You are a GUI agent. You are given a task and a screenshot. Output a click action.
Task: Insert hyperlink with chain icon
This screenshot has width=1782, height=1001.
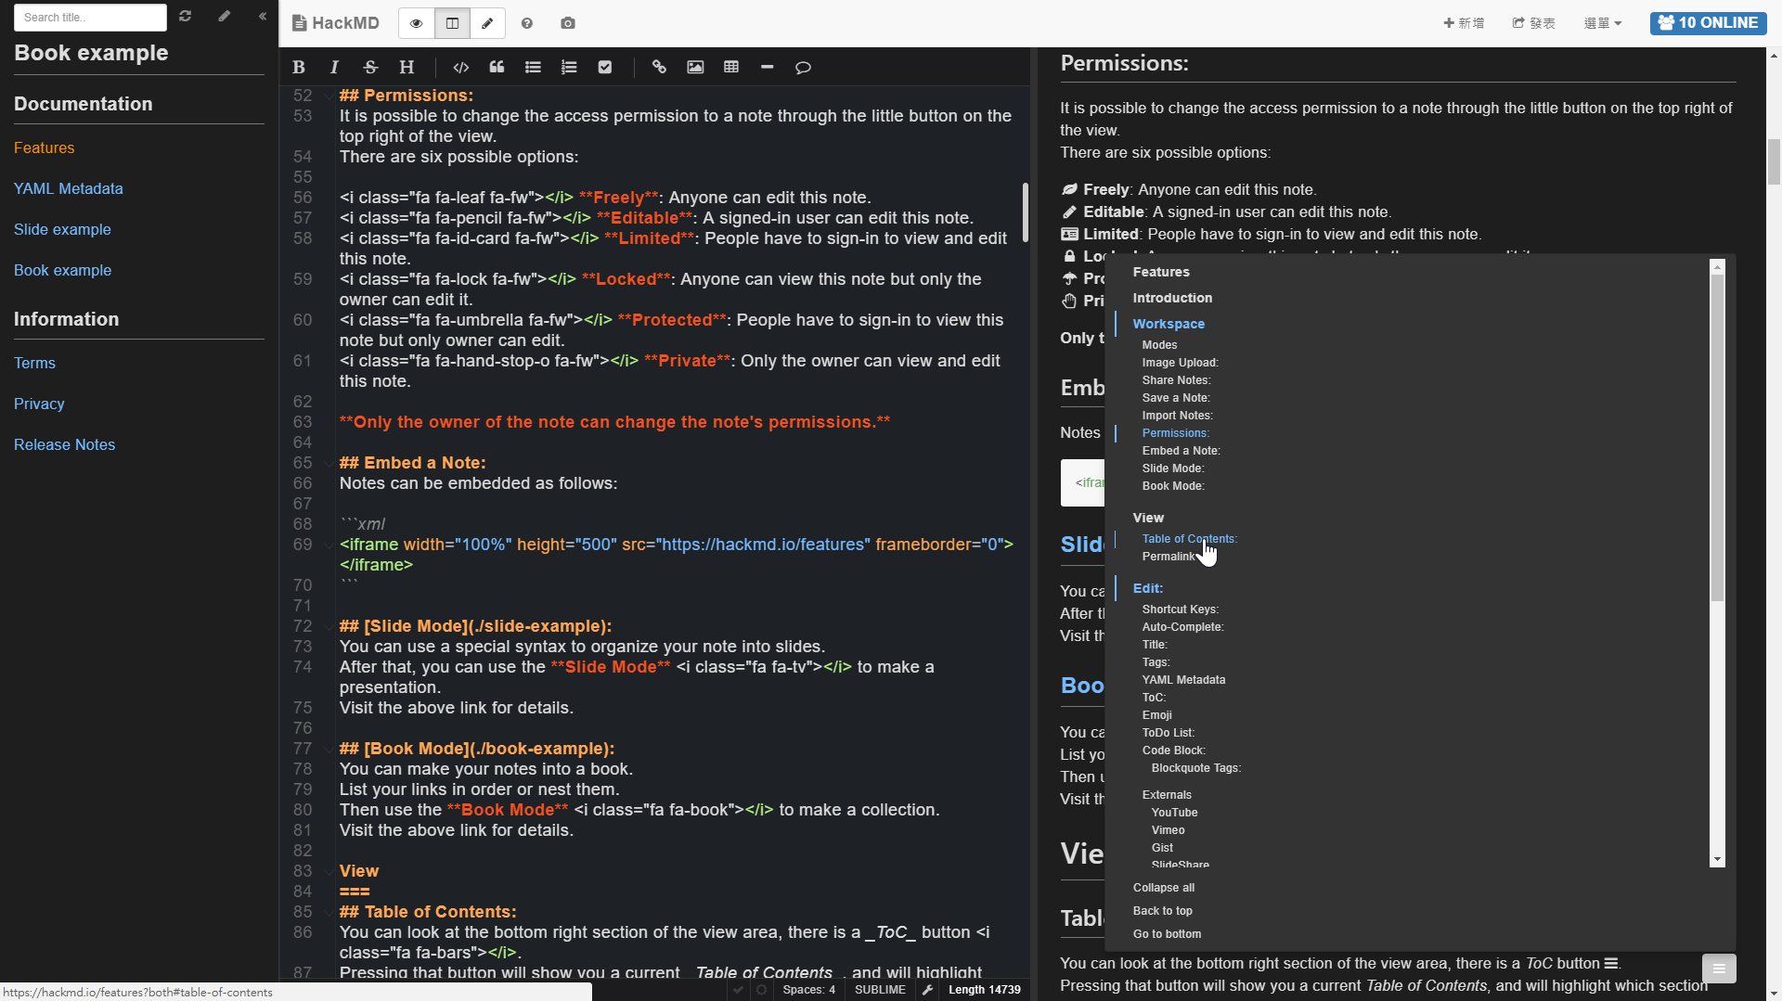click(x=659, y=67)
